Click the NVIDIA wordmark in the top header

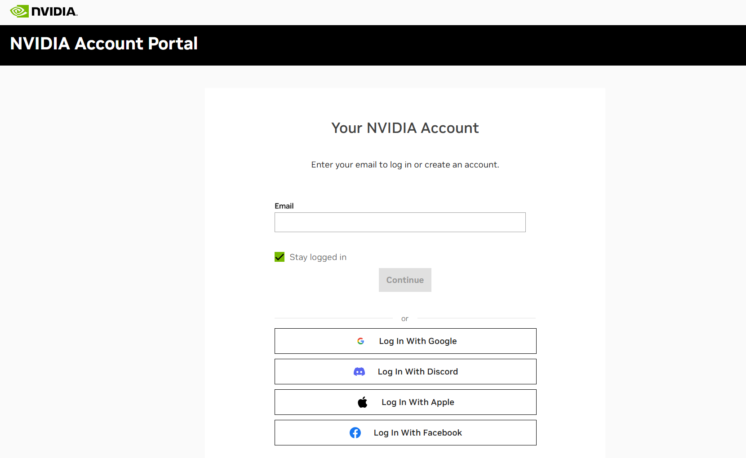[x=53, y=11]
